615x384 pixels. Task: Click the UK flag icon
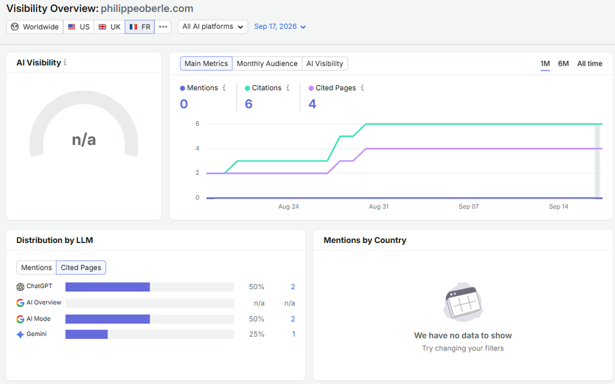click(102, 26)
